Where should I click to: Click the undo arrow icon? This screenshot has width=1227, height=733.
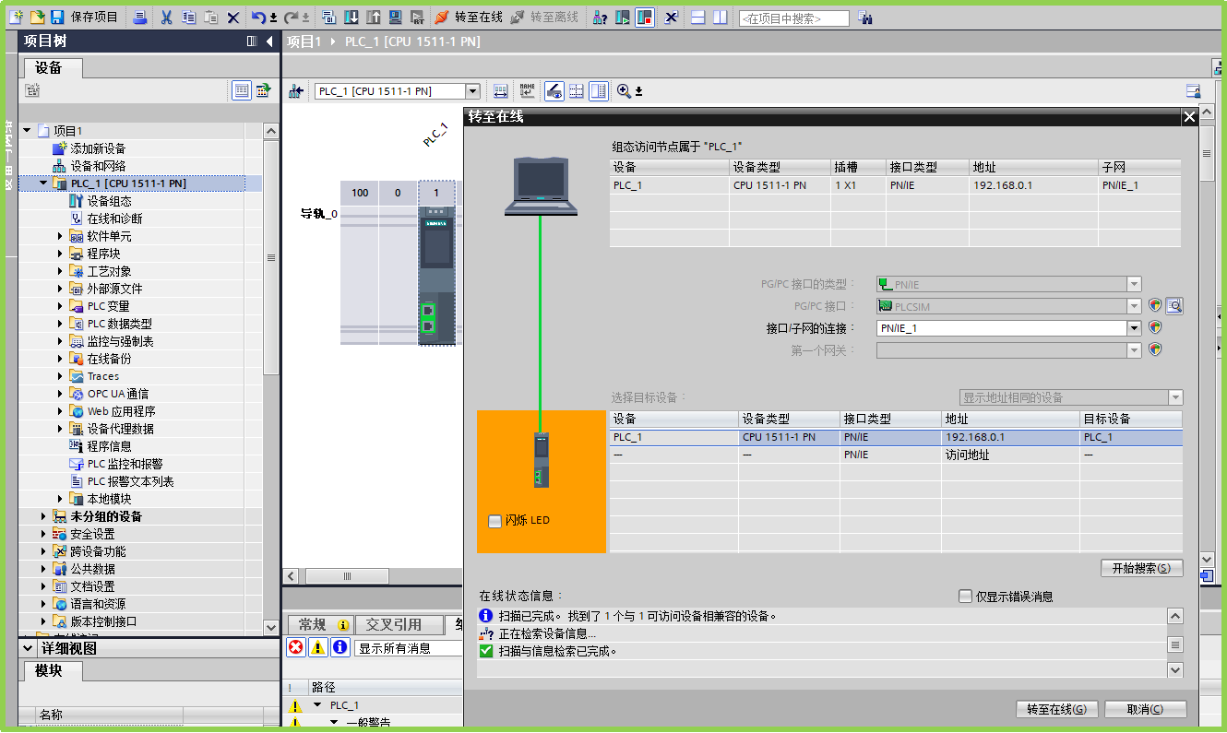click(x=259, y=17)
